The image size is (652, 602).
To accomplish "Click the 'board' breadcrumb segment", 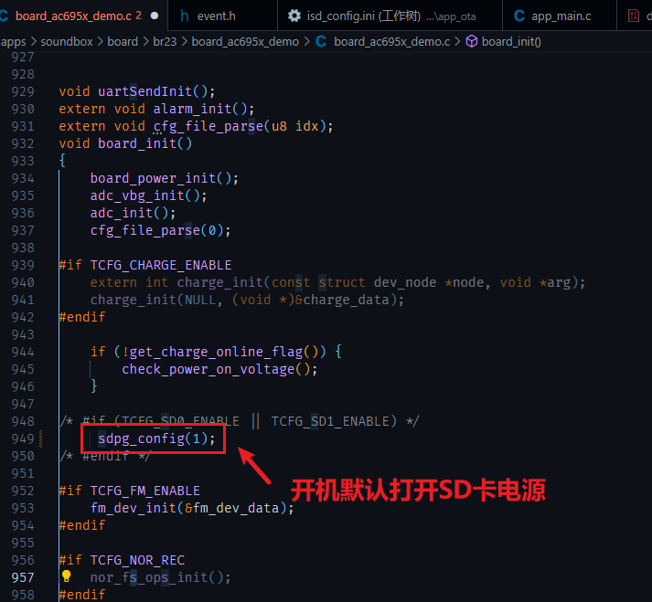I will (123, 41).
